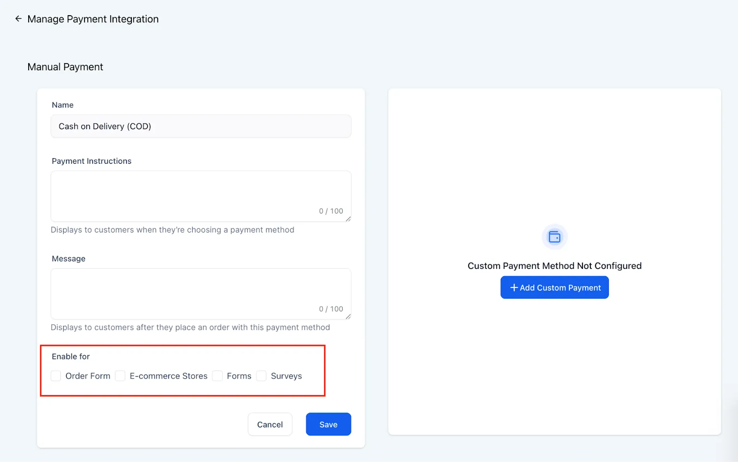Click the Order Form label
This screenshot has height=462, width=738.
click(x=88, y=376)
